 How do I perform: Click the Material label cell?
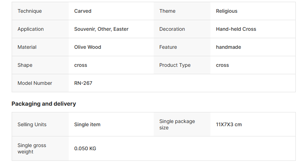point(27,47)
